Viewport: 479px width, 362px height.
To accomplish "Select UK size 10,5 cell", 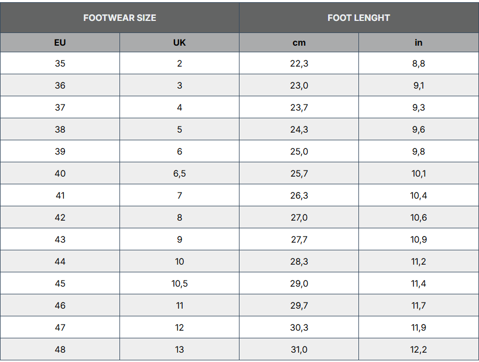I will coord(179,283).
